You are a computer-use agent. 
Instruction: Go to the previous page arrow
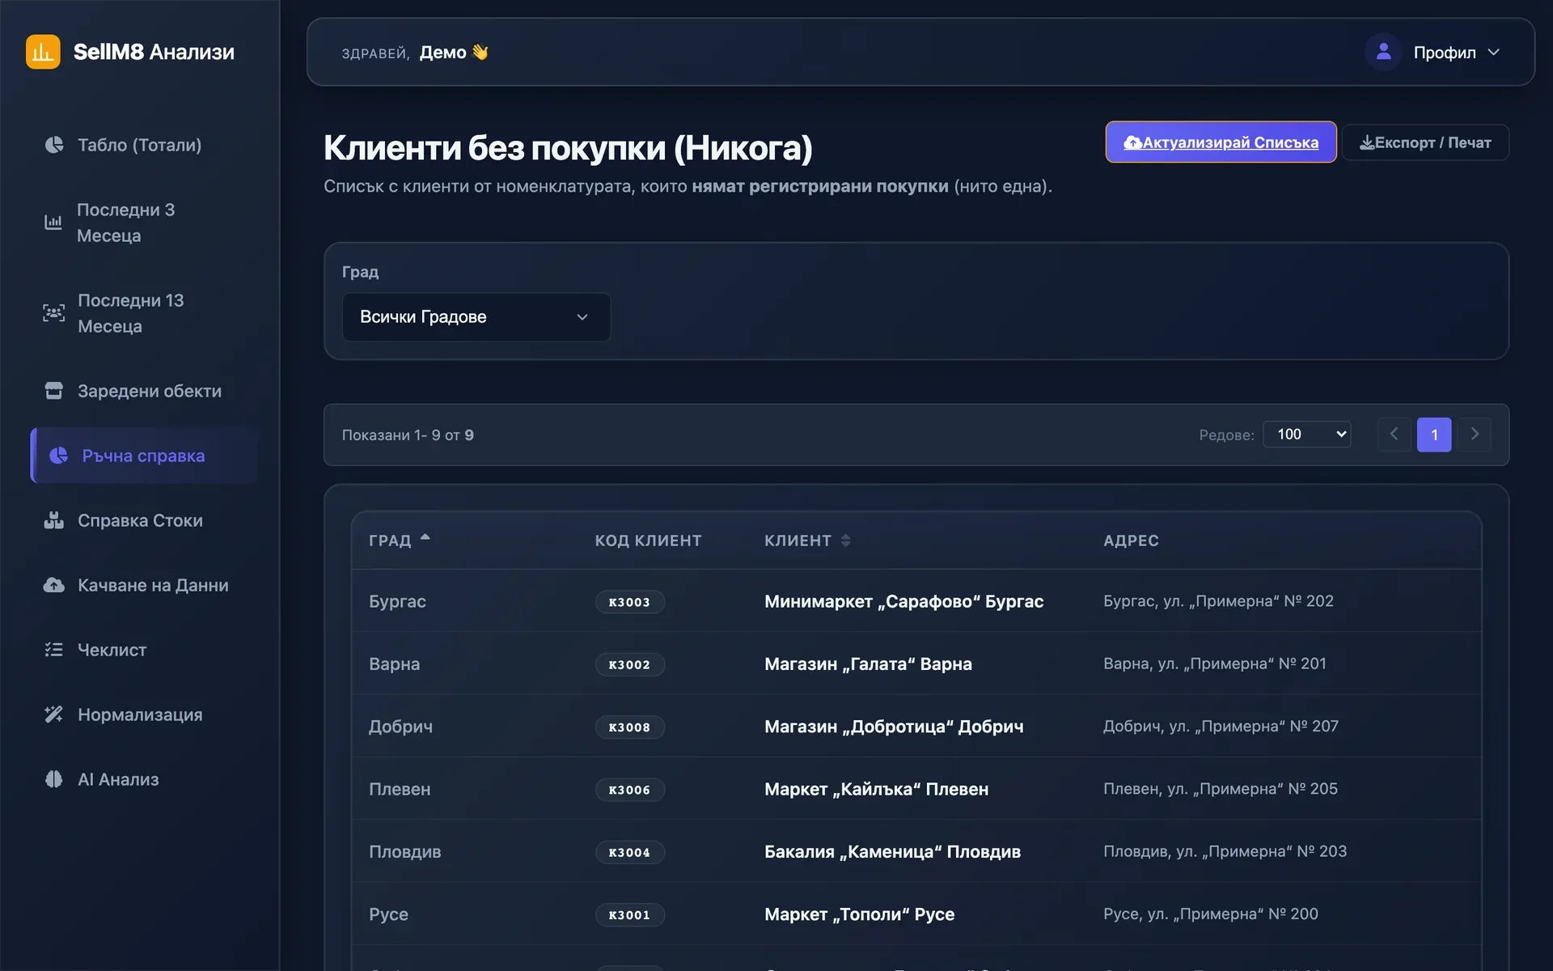coord(1394,435)
